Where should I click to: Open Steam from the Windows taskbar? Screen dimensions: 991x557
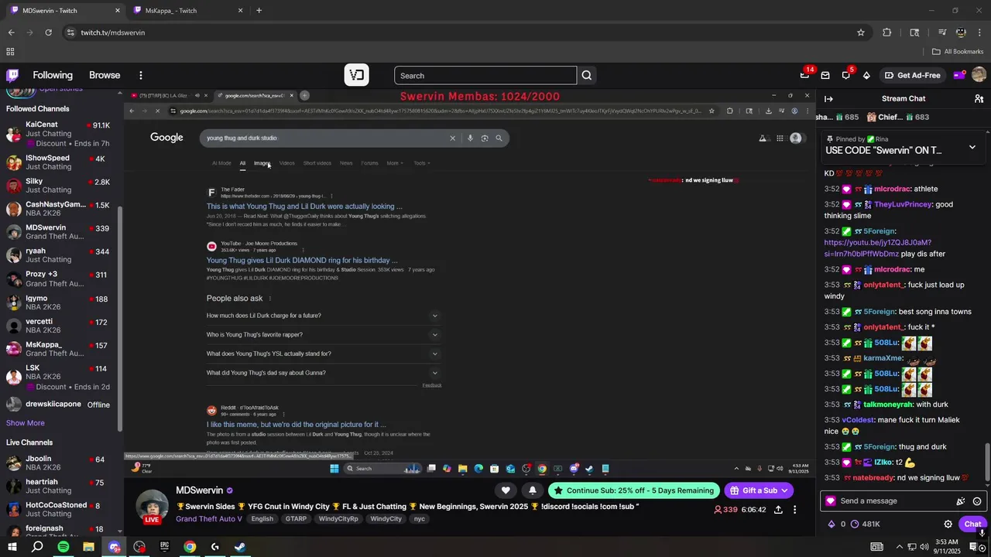point(240,547)
